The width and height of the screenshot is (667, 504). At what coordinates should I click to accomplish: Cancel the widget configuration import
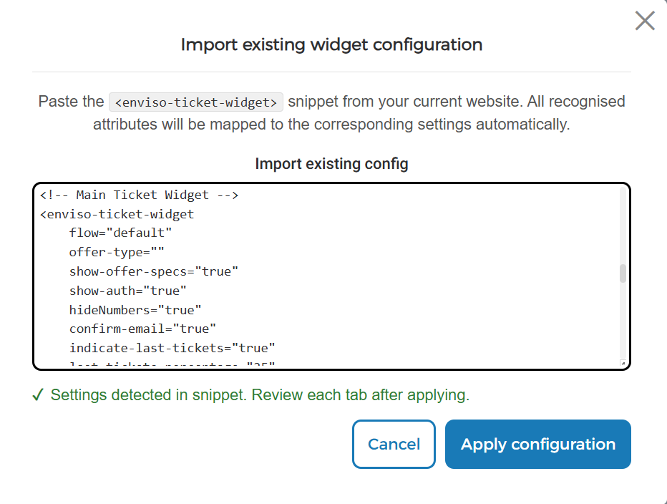click(394, 444)
